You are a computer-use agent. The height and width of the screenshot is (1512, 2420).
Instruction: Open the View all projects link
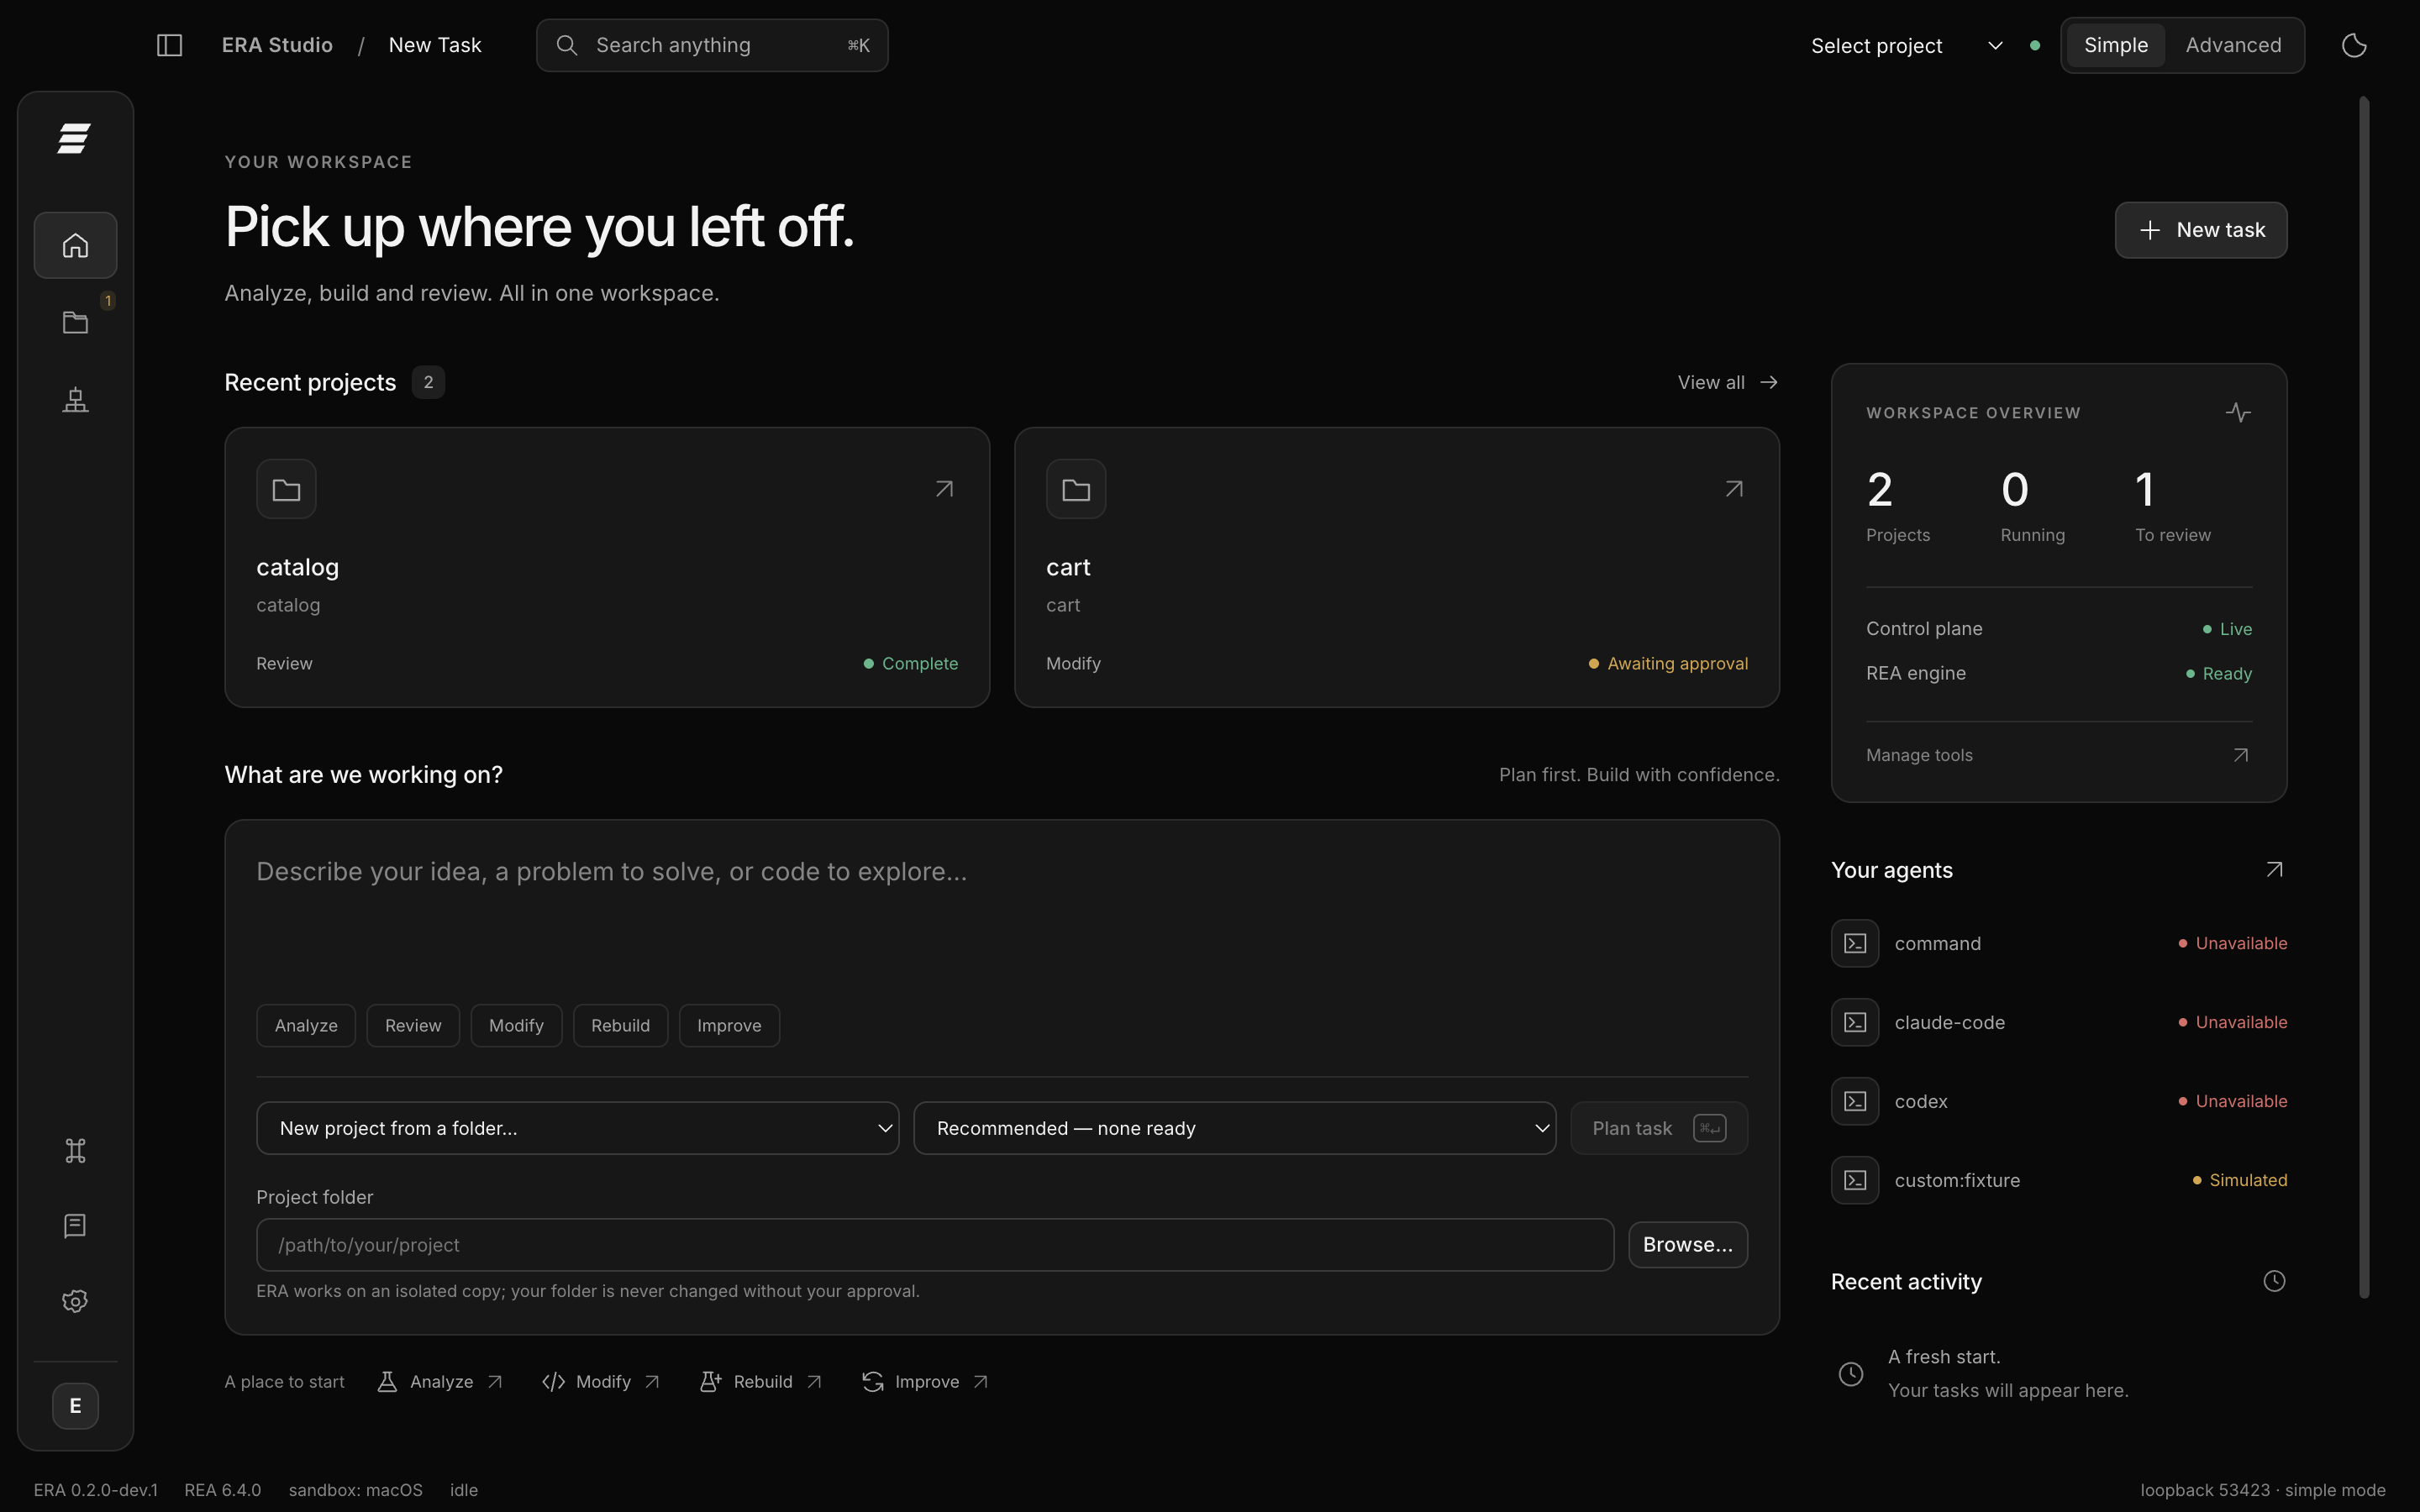pos(1728,382)
